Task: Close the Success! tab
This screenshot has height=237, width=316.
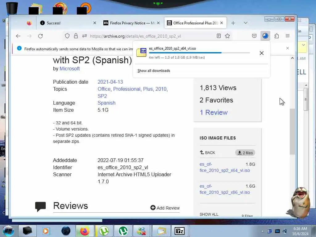Action: tap(95, 23)
